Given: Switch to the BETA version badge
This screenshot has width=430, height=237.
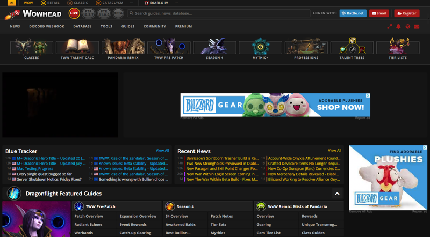Looking at the screenshot, I should [x=118, y=13].
